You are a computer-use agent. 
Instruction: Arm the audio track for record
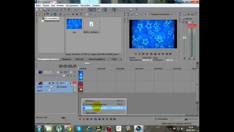tap(50, 83)
